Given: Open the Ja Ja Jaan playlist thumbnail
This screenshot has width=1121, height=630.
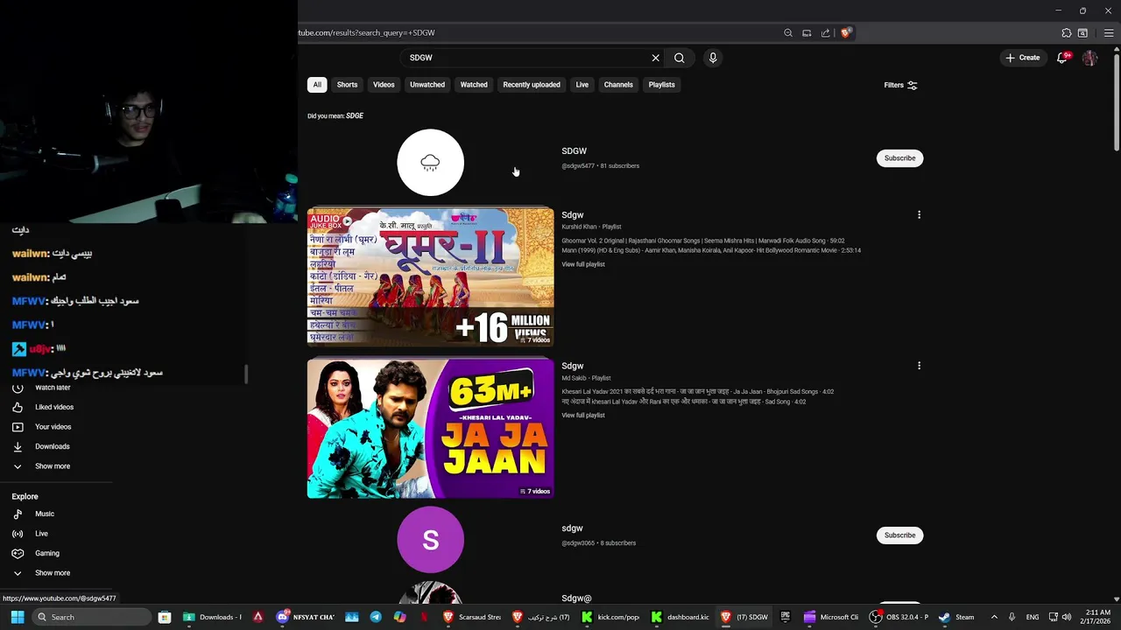Looking at the screenshot, I should pyautogui.click(x=430, y=428).
